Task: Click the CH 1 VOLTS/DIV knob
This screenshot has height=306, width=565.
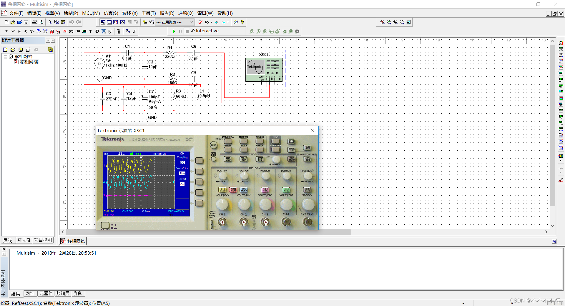Action: coord(222,204)
